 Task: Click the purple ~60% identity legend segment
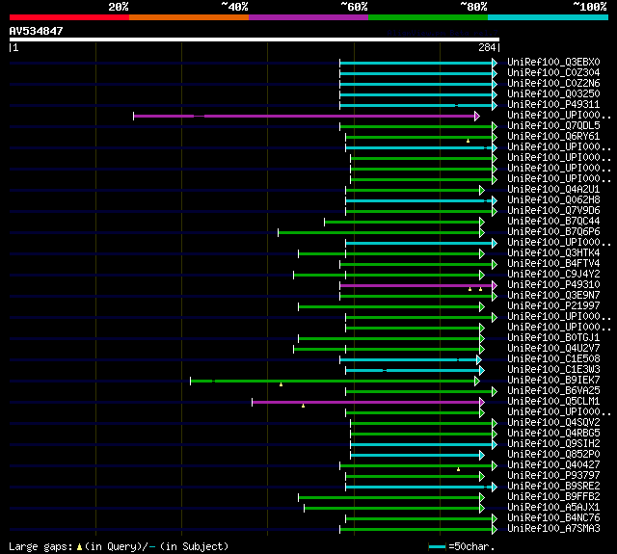pos(308,17)
